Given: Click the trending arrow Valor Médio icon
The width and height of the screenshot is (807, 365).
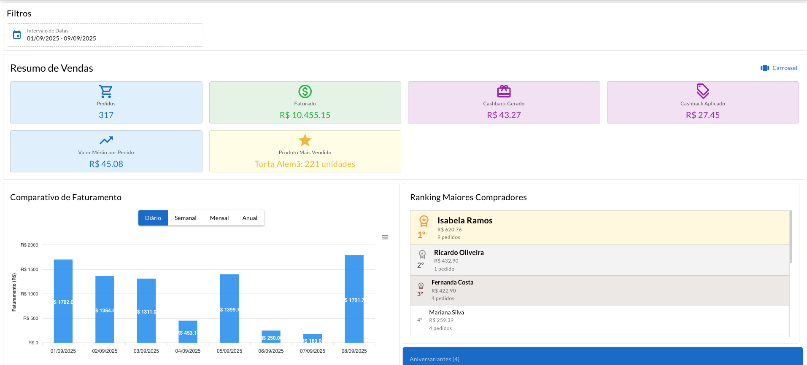Looking at the screenshot, I should click(x=106, y=140).
